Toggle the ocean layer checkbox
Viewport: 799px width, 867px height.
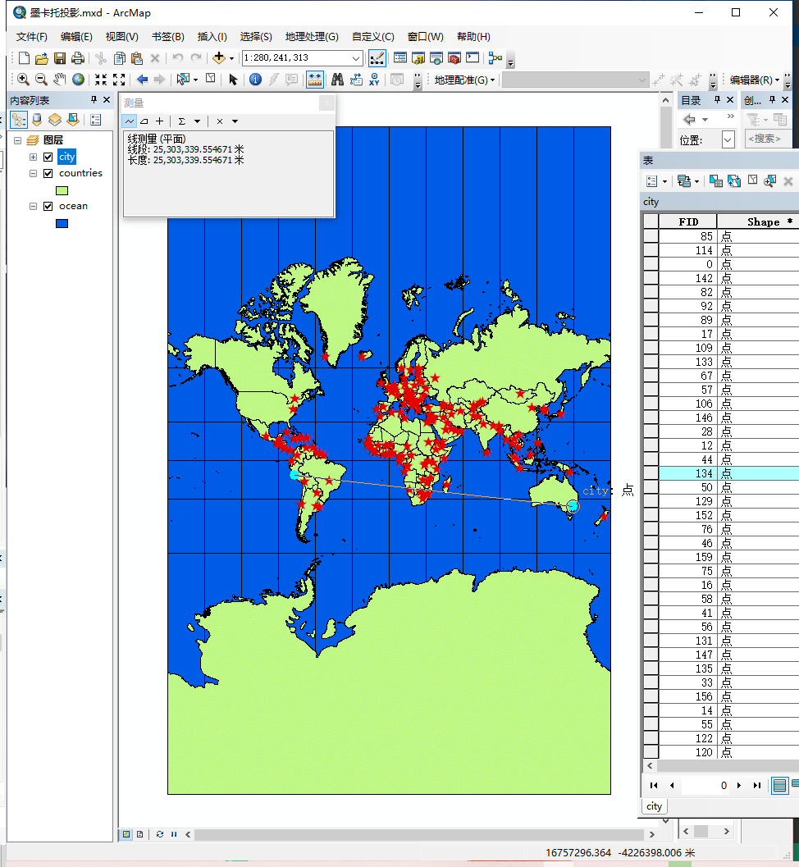[x=48, y=206]
